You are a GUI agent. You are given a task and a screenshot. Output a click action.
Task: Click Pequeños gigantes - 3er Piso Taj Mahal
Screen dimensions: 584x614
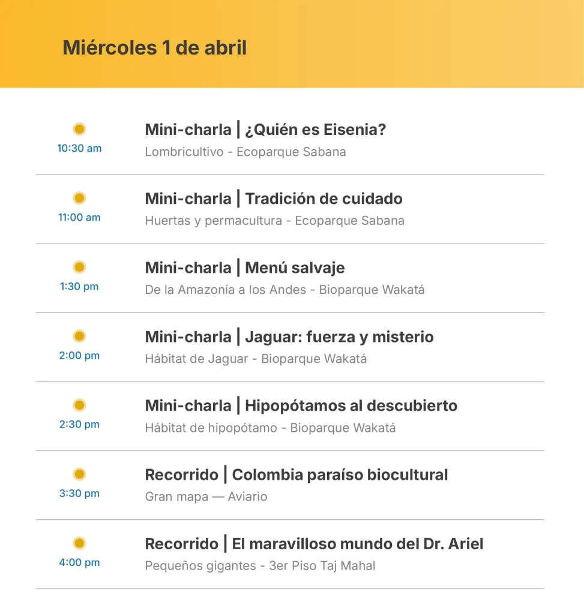click(x=260, y=565)
